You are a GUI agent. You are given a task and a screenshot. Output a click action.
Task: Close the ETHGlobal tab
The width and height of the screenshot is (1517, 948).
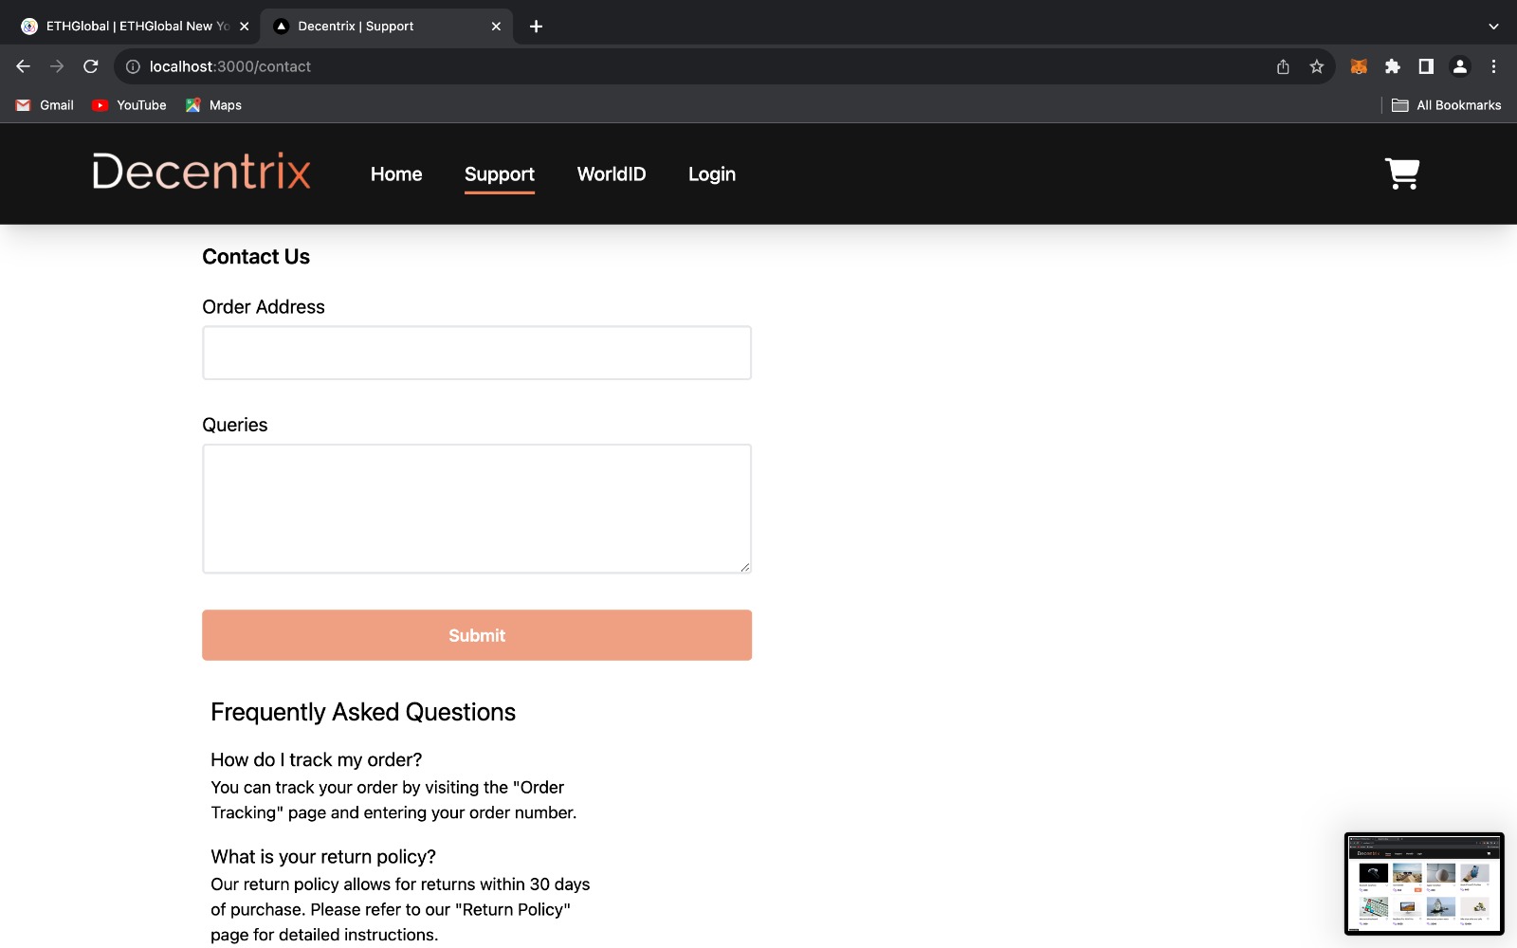(244, 27)
